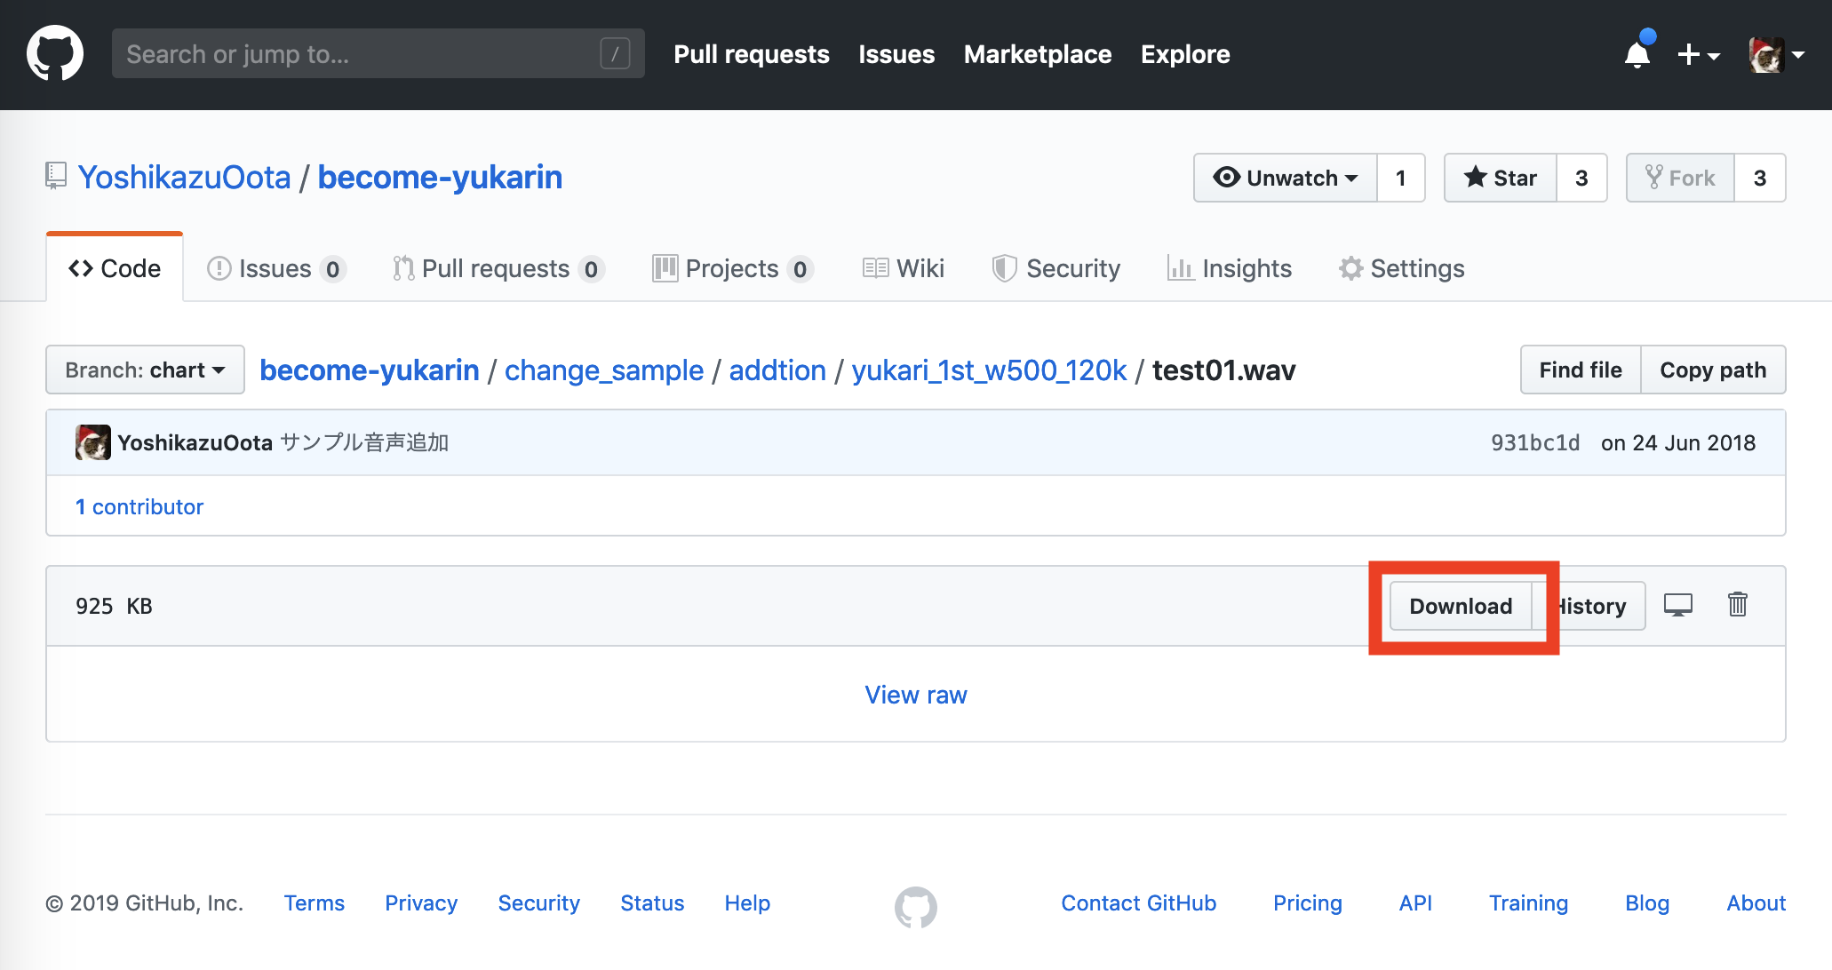Click the desktop open icon beside History
The height and width of the screenshot is (970, 1832).
[1677, 605]
